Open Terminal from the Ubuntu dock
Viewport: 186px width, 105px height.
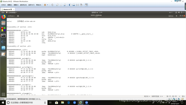point(3,36)
